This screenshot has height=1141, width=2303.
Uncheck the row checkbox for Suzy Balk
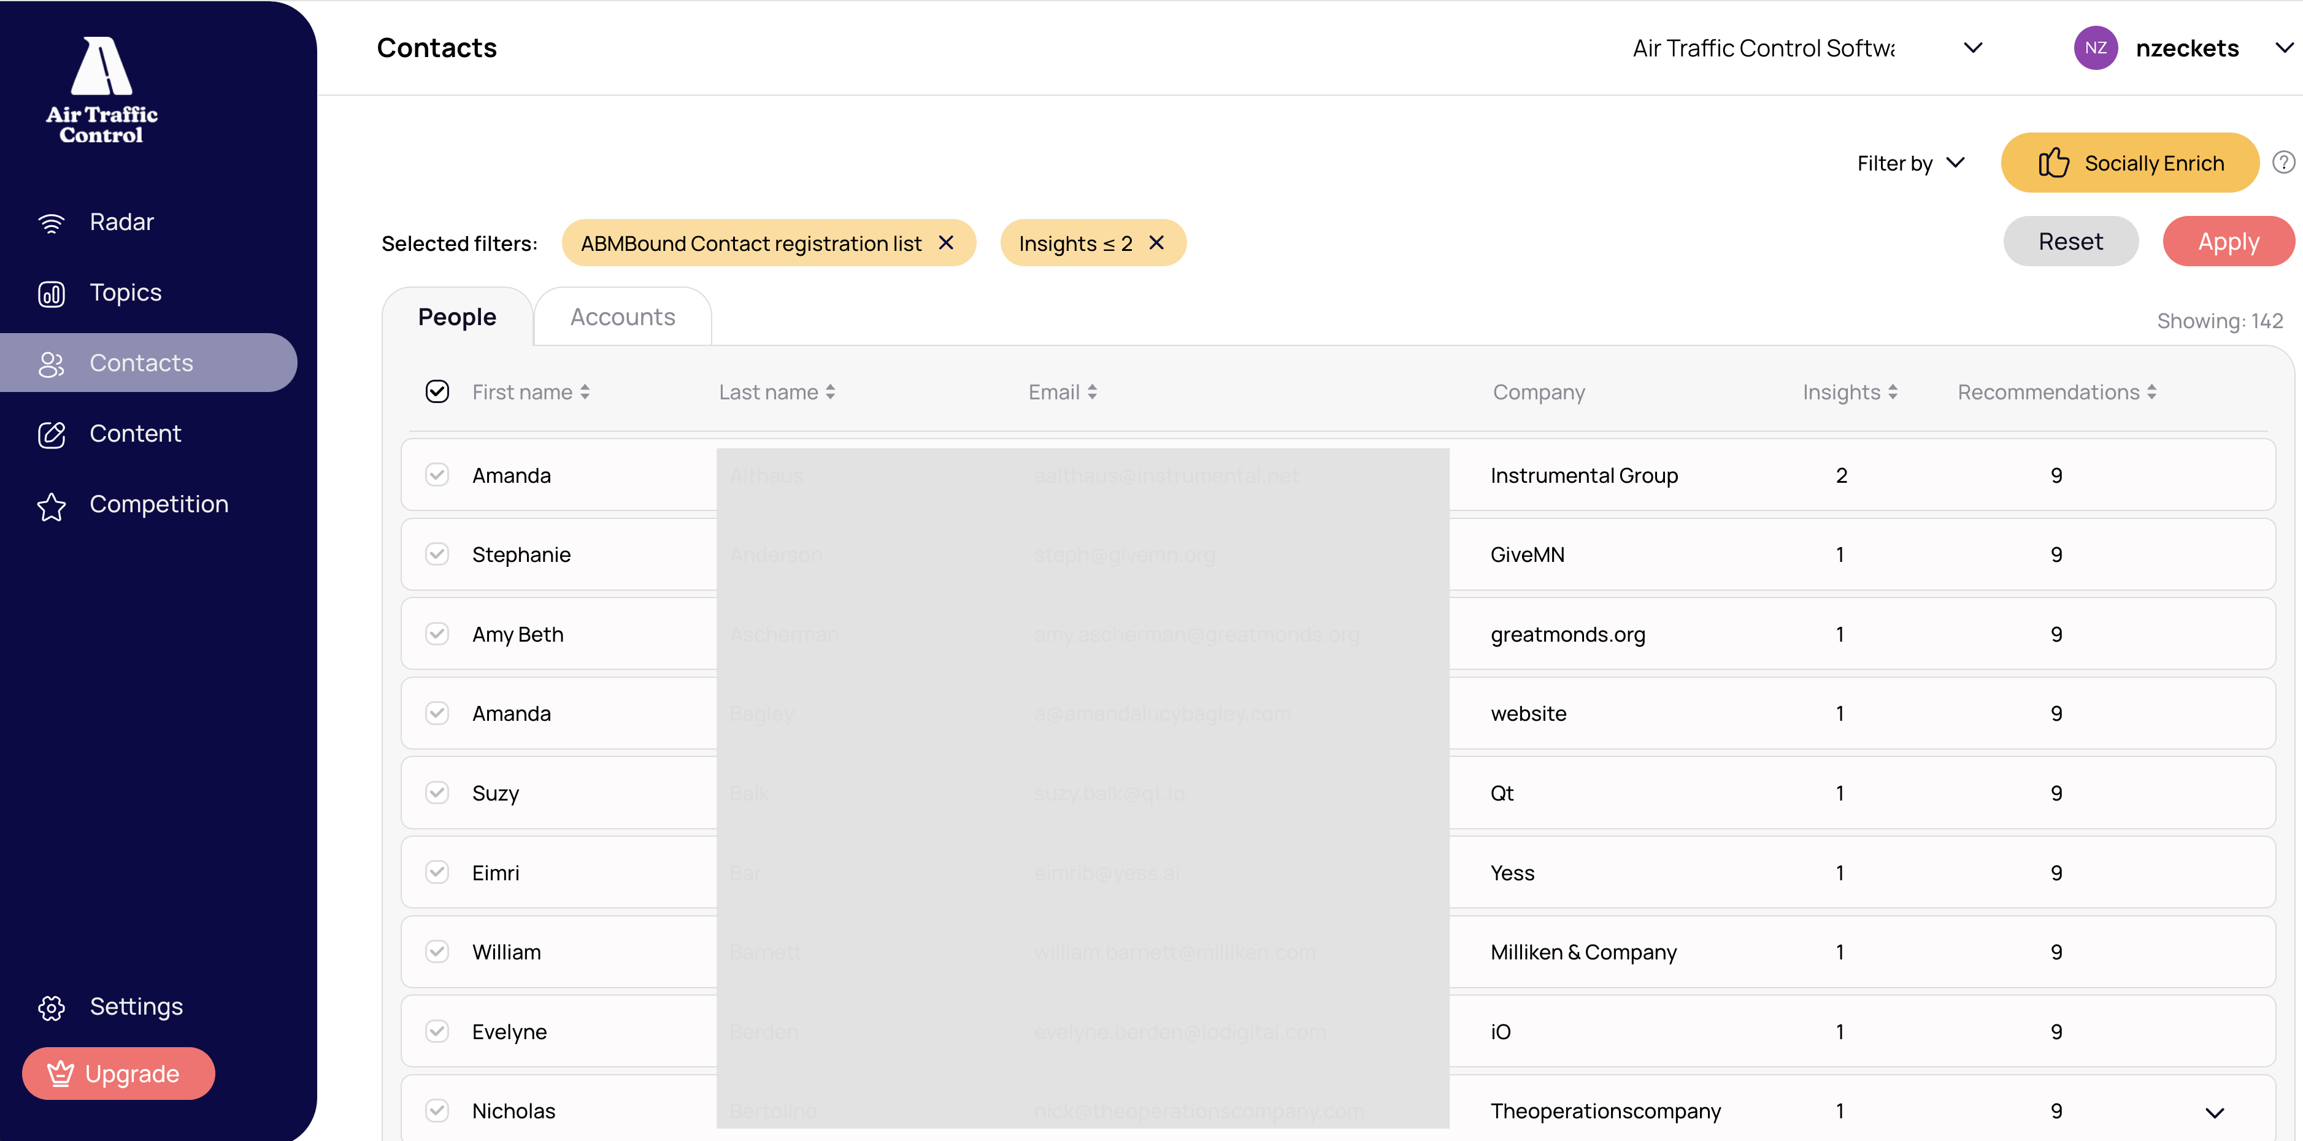(437, 793)
